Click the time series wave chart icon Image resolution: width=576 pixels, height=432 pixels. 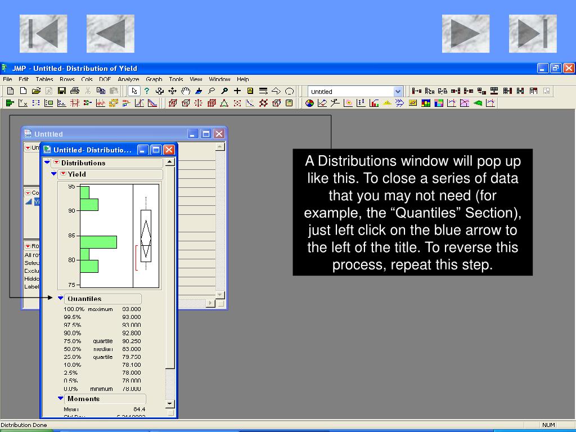tap(100, 103)
